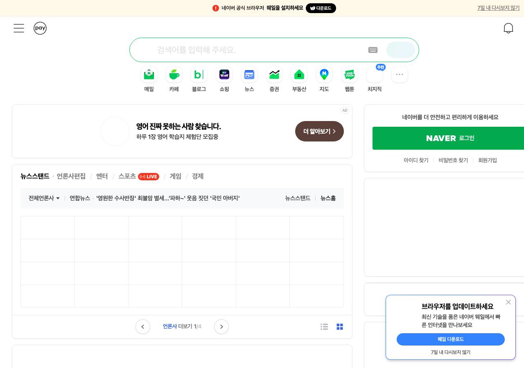
Task: Click the 웨일 다운로드 button in popup
Action: point(451,339)
